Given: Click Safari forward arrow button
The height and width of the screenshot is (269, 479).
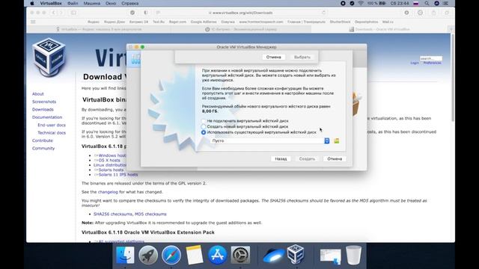Looking at the screenshot, I should [x=61, y=13].
